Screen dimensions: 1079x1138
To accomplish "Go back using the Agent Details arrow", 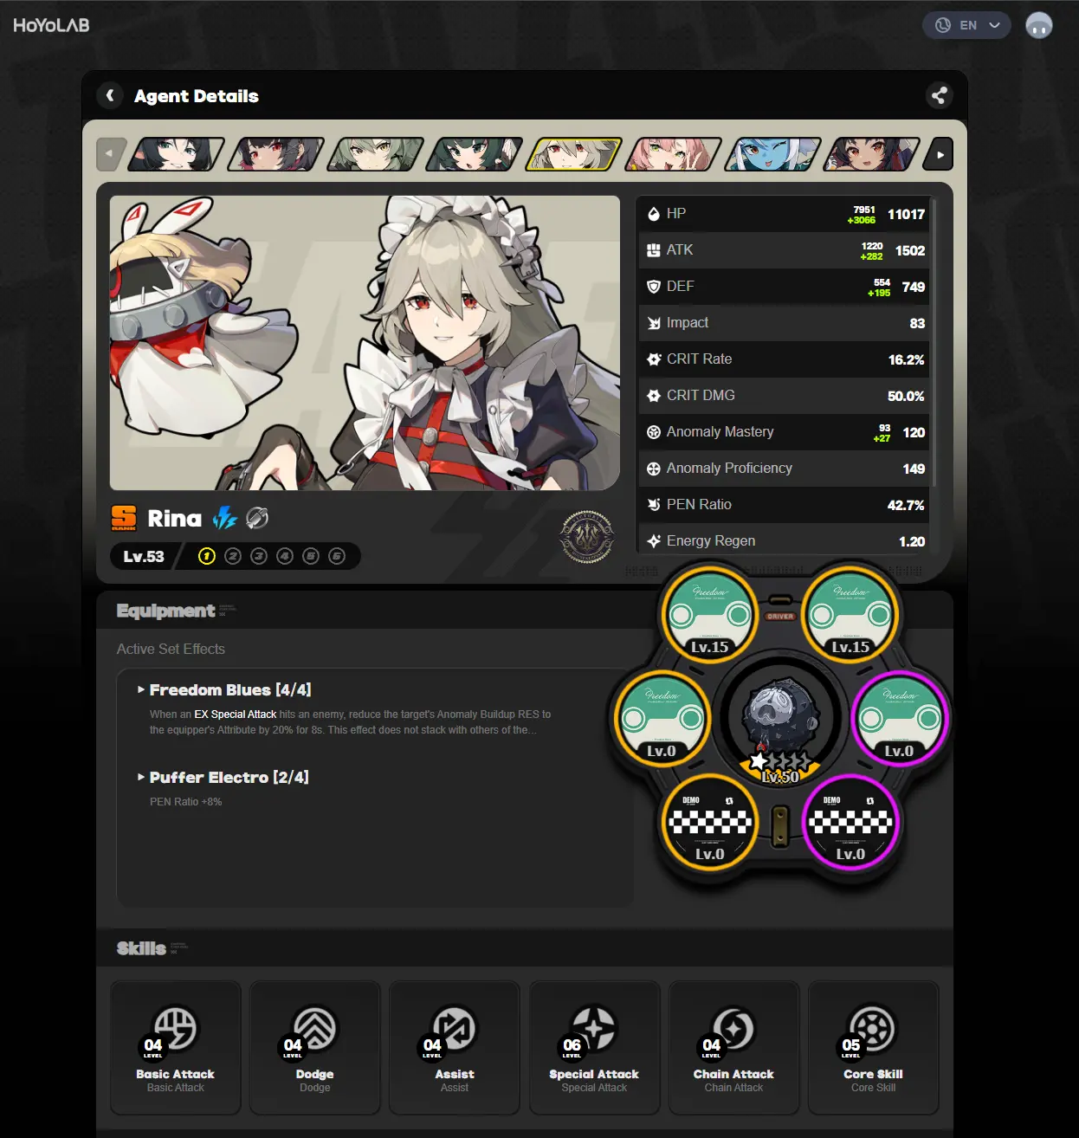I will click(110, 95).
